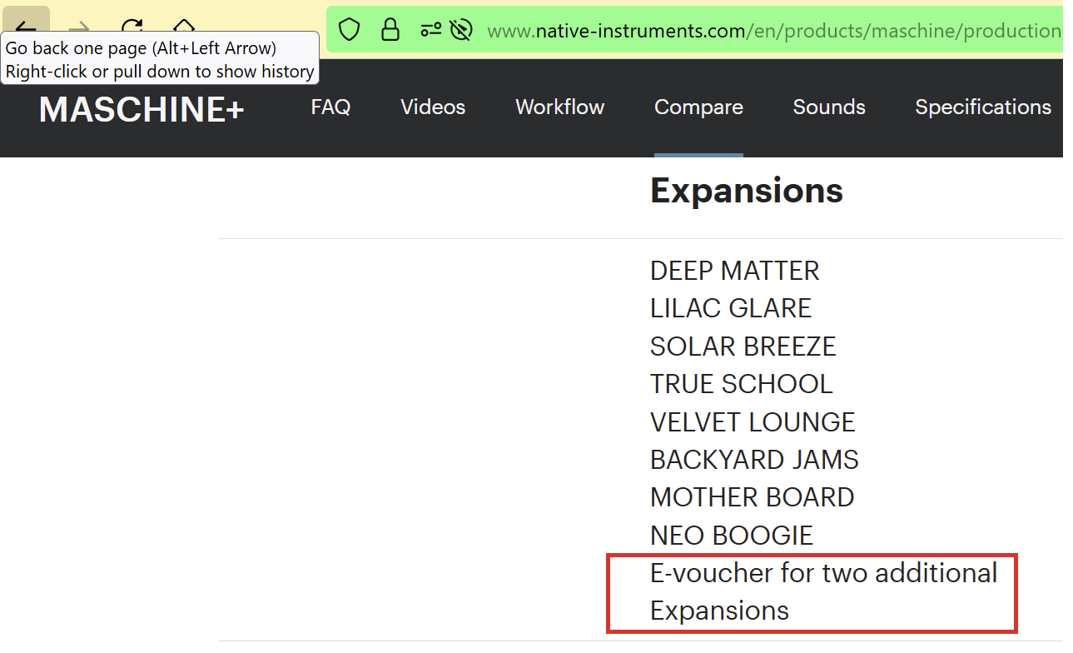
Task: Open the Specifications section
Action: tap(983, 107)
